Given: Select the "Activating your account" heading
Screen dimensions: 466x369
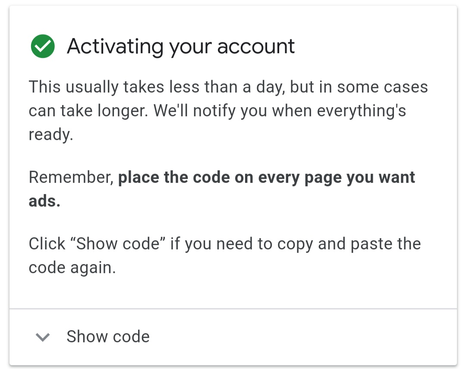Looking at the screenshot, I should [180, 46].
